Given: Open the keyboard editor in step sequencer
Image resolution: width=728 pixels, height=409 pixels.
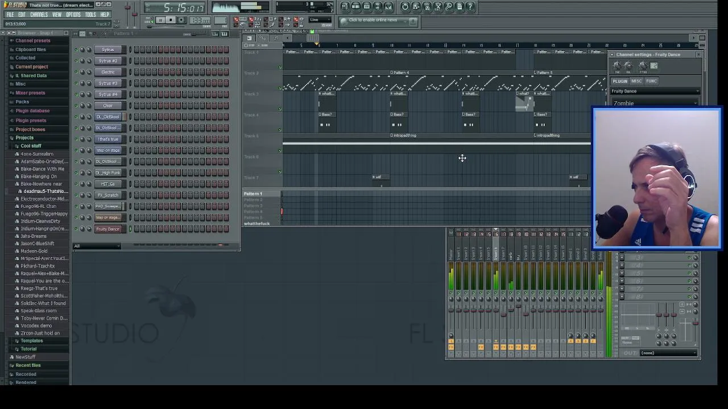Looking at the screenshot, I should (x=224, y=34).
